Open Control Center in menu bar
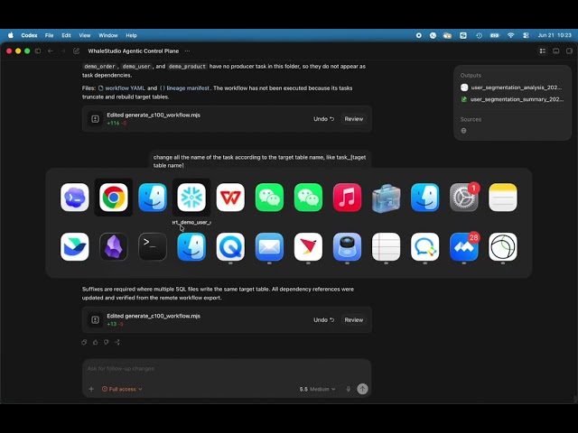 tap(526, 35)
